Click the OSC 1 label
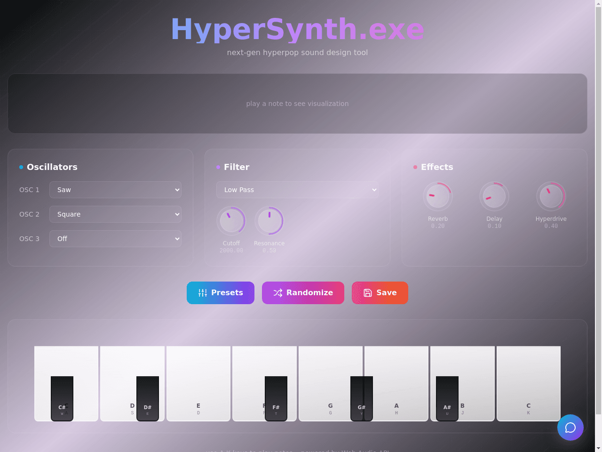Viewport: 602px width, 452px height. click(29, 190)
